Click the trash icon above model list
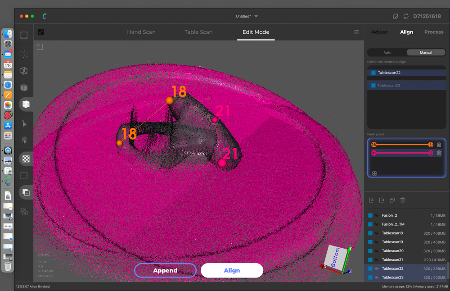The image size is (450, 291). coord(403,200)
